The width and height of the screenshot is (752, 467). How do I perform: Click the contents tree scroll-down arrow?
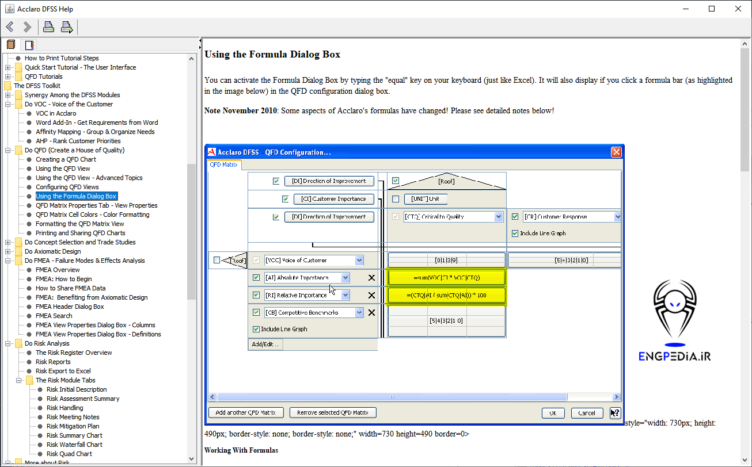point(192,458)
